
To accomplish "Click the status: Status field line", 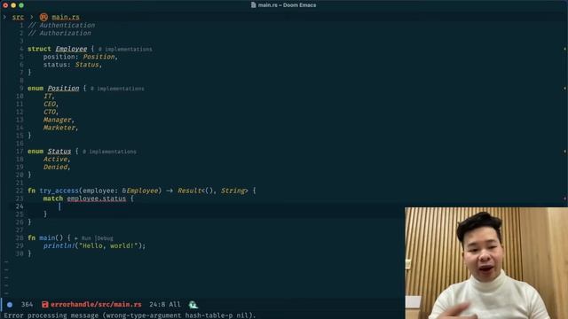I will click(73, 65).
